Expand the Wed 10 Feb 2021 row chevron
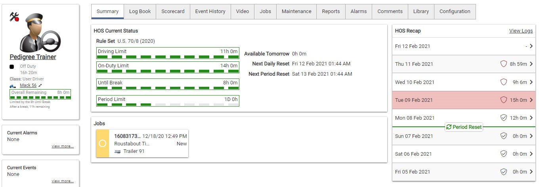 (531, 82)
